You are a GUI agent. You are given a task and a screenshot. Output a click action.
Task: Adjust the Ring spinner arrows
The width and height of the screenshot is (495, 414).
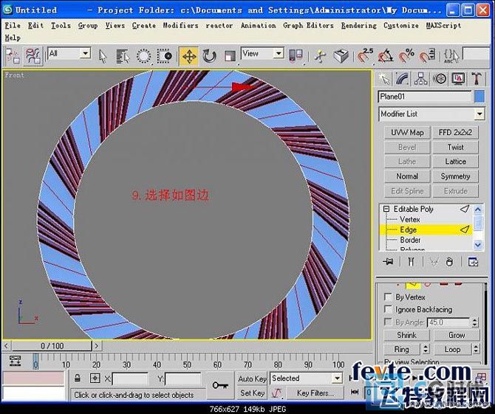click(x=426, y=349)
